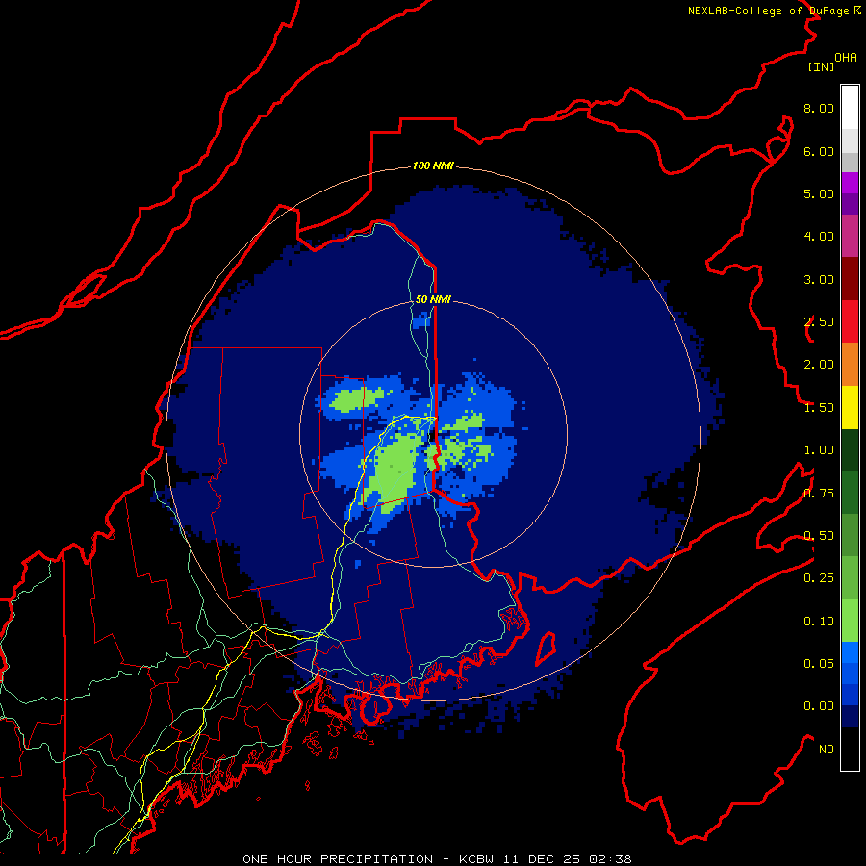Select the navy swatch below 0.00
Screen dimensions: 866x866
tap(850, 717)
